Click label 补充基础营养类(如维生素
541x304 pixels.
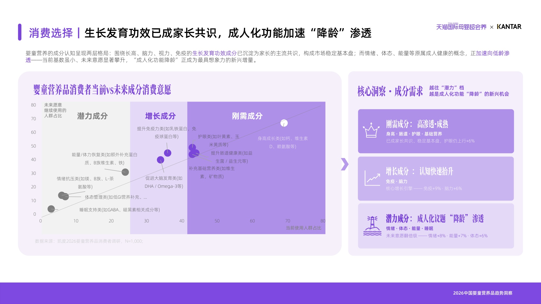(x=212, y=172)
